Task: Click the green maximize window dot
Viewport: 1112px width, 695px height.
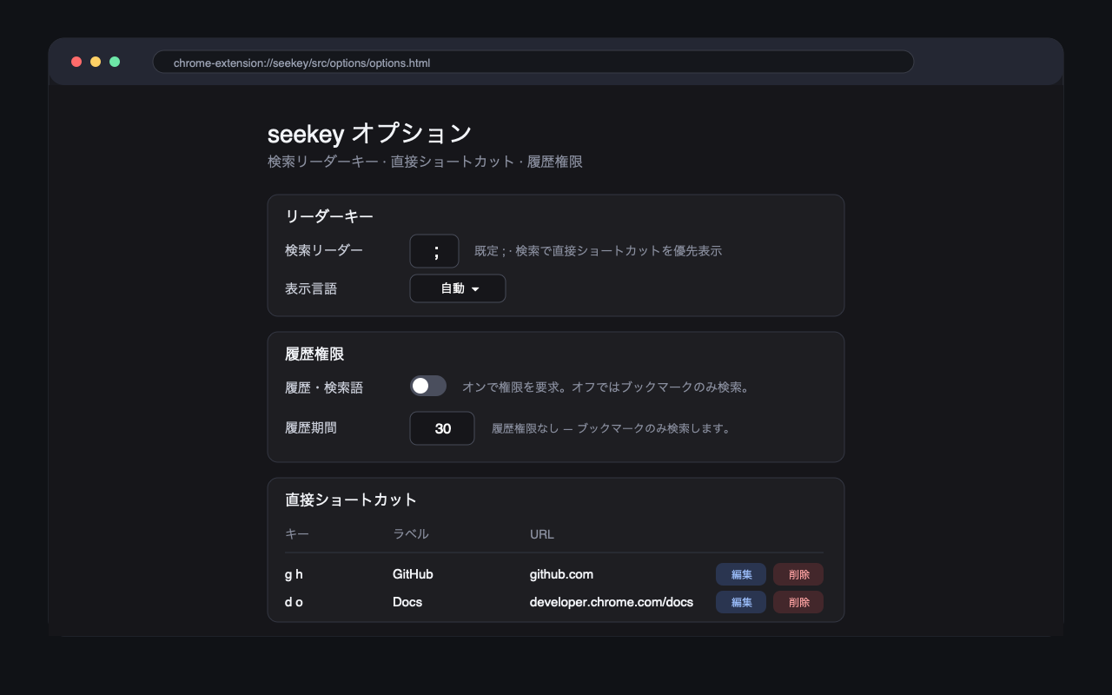Action: pos(115,62)
